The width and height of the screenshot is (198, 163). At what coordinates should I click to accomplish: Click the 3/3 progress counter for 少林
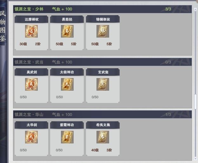point(168,9)
